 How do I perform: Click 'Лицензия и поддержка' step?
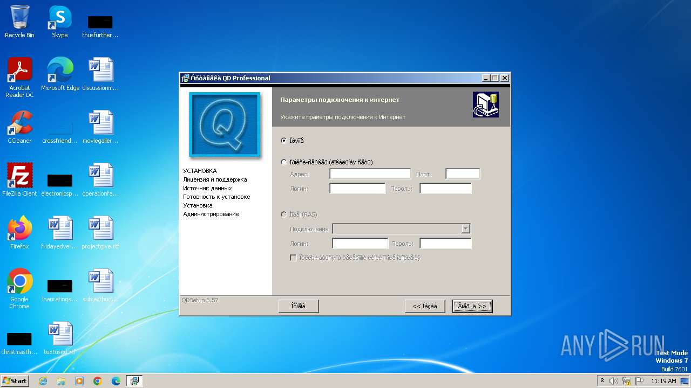coord(215,179)
